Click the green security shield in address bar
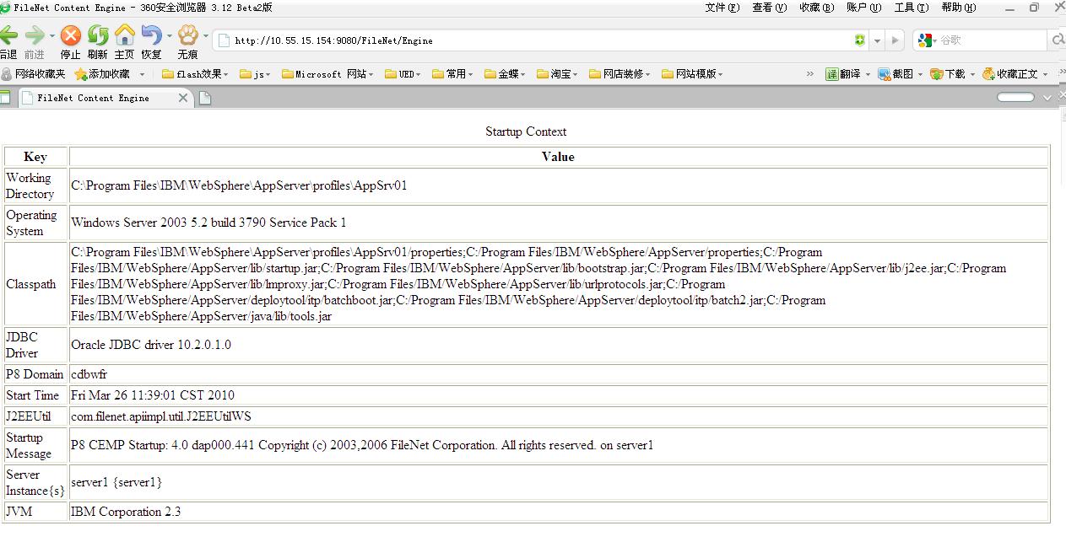The height and width of the screenshot is (542, 1066). tap(859, 40)
